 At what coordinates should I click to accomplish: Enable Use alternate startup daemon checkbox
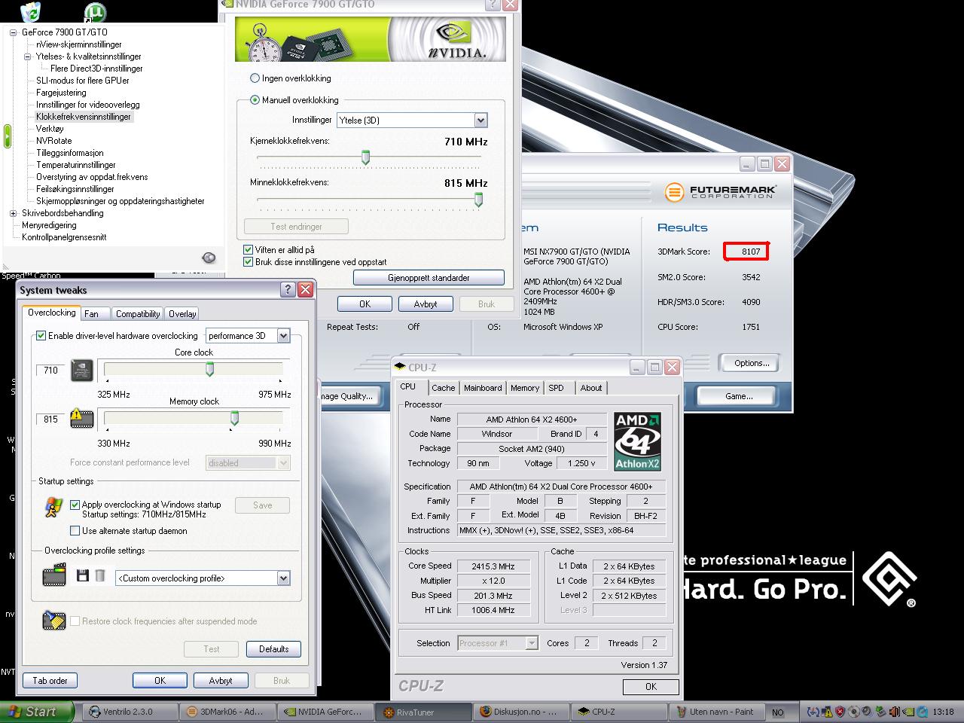pos(75,531)
